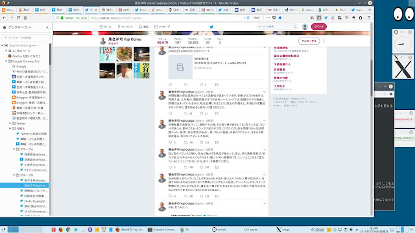The height and width of the screenshot is (233, 415).
Task: Collapse the ブックマークツールバー tree folder
Action: 3,45
